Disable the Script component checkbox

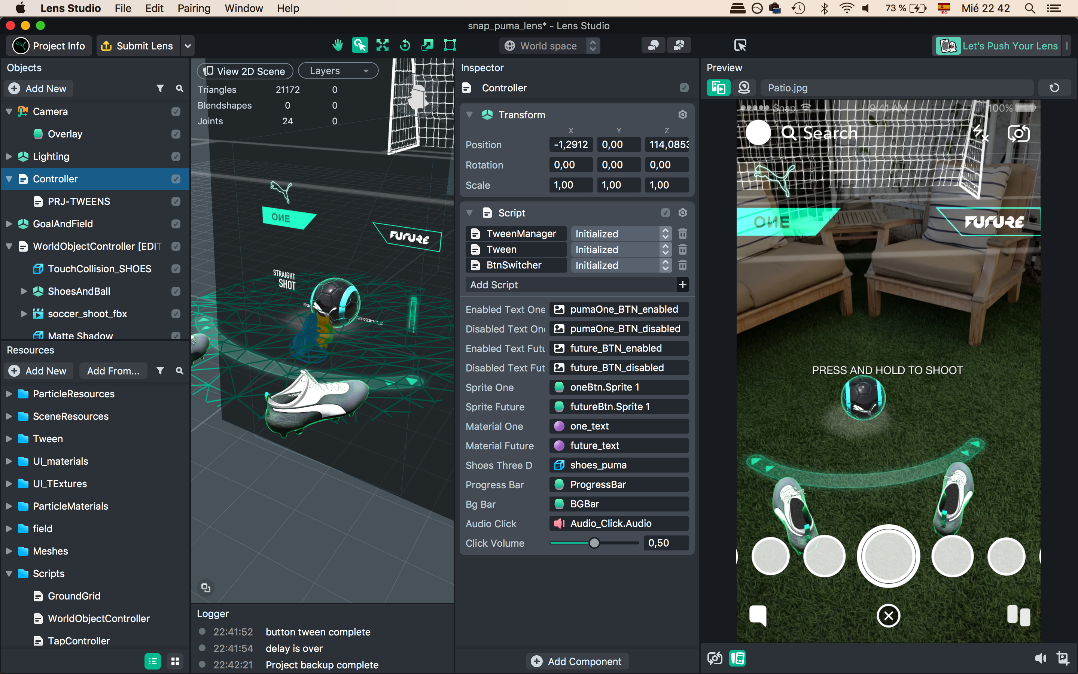point(666,213)
